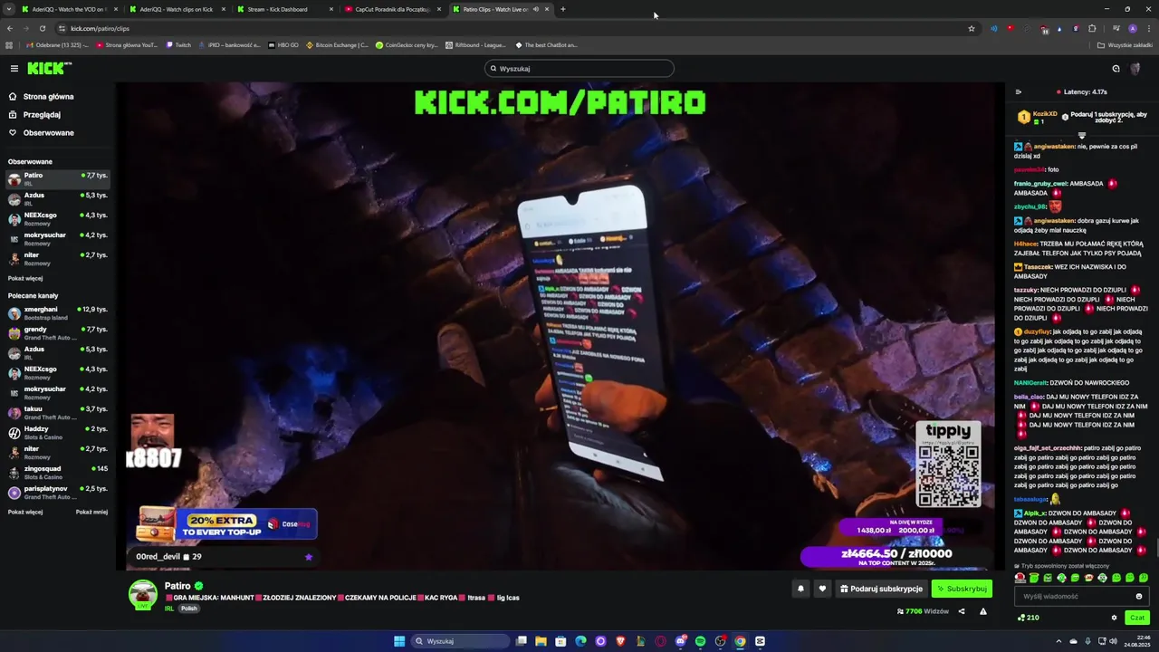
Task: Open grendy channel in recommended list
Action: pyautogui.click(x=58, y=332)
